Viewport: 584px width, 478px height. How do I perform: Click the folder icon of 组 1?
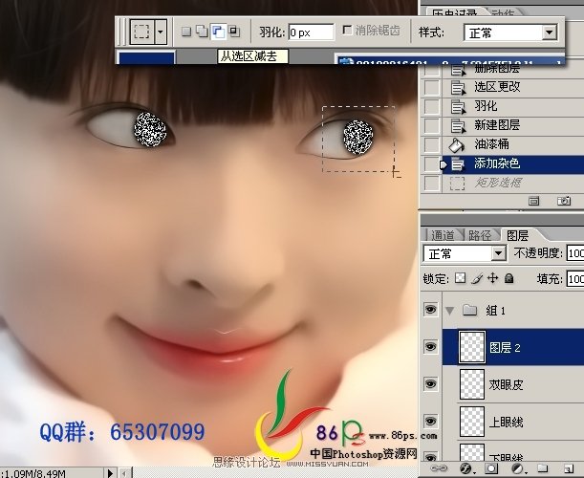(470, 310)
